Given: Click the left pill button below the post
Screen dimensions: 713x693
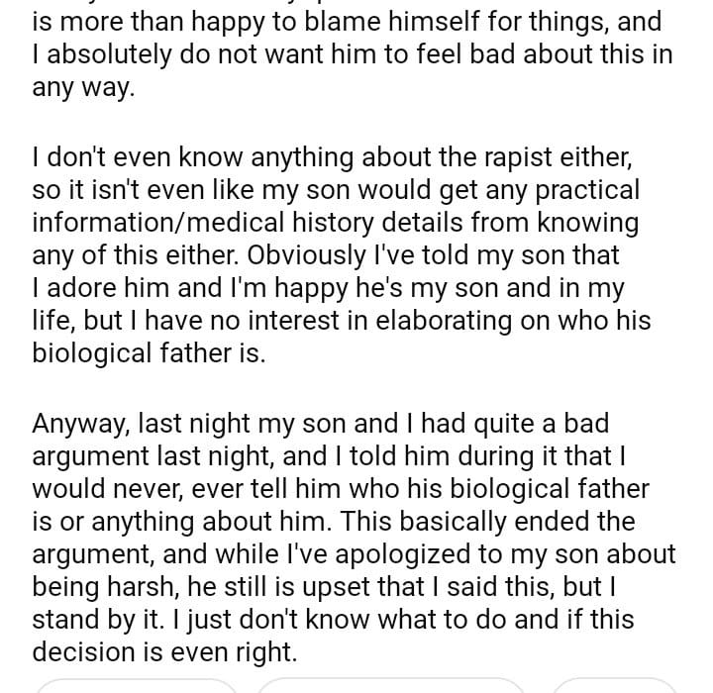Looking at the screenshot, I should [x=137, y=684].
